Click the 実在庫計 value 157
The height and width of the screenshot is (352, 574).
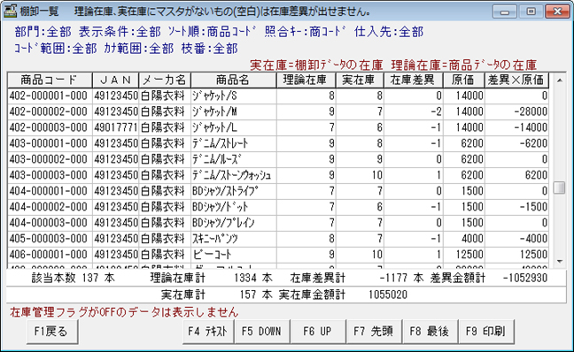click(248, 295)
